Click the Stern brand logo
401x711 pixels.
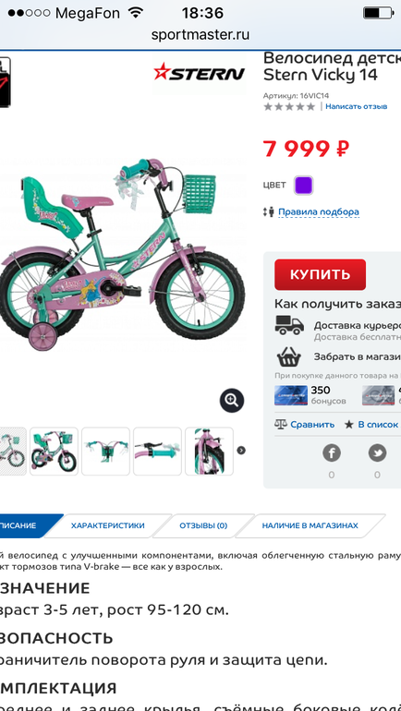point(200,73)
